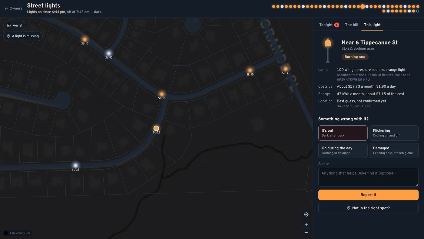Screen dimensions: 424x239
Task: Focus the note text field
Action: 368,177
